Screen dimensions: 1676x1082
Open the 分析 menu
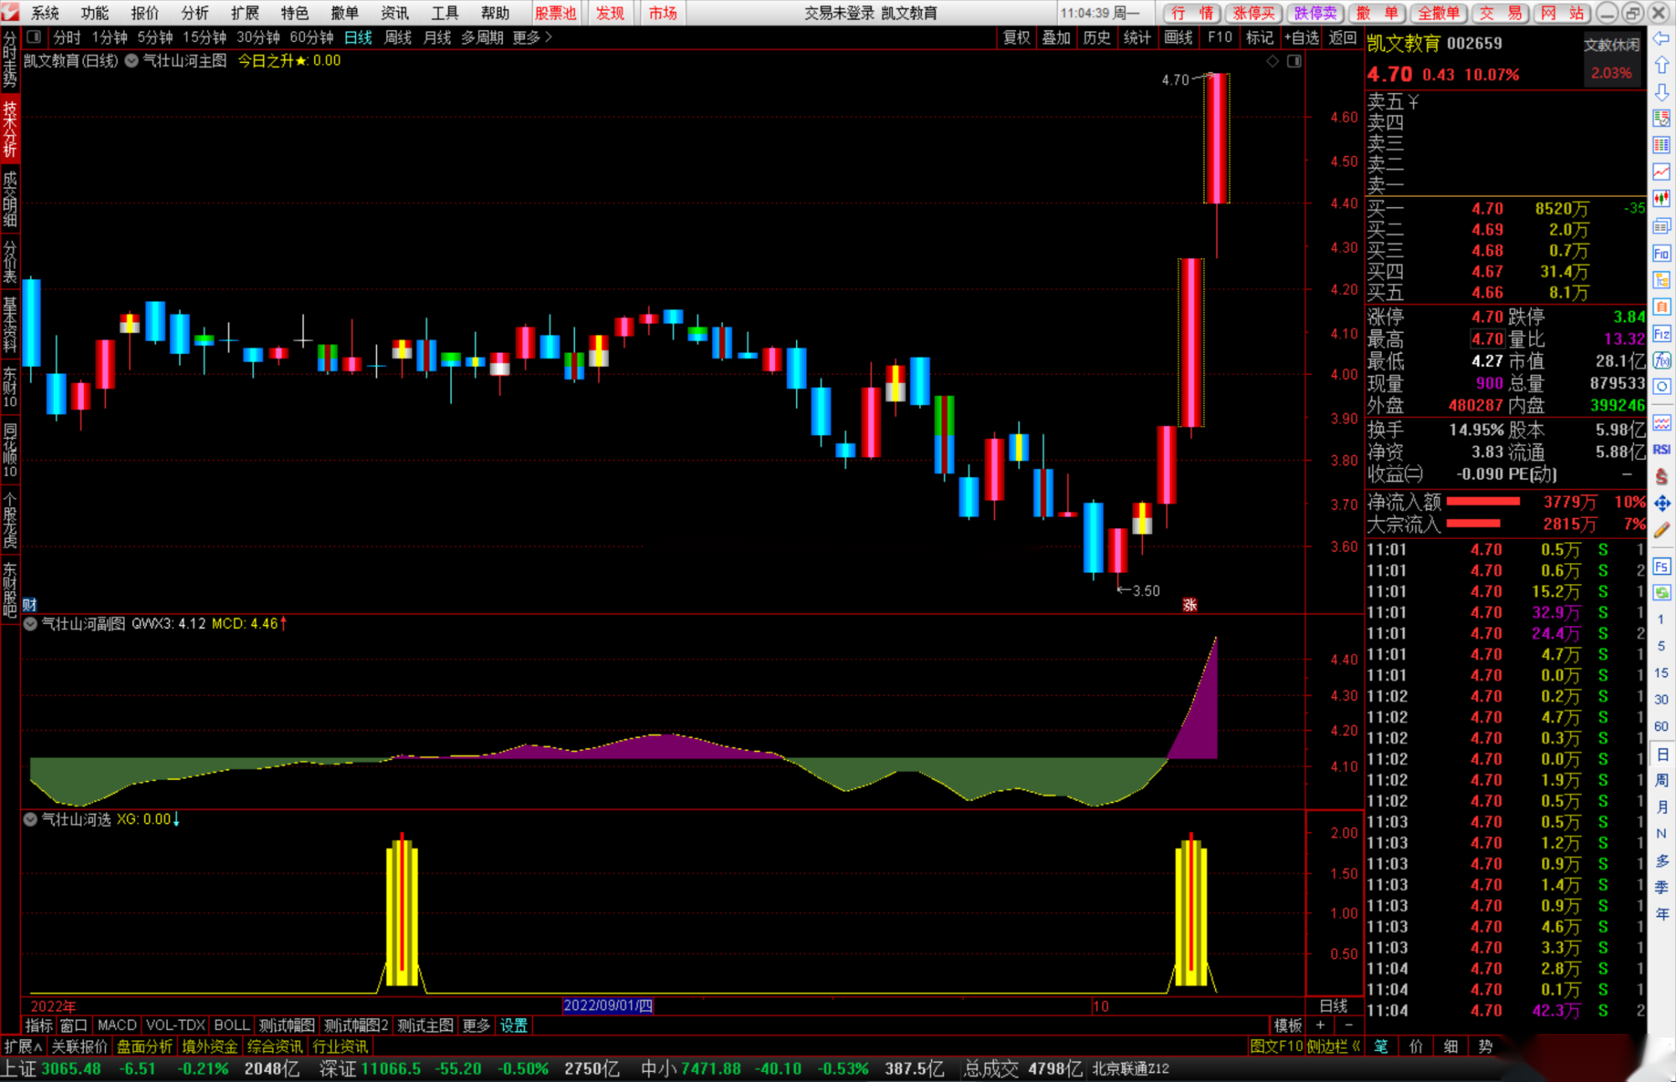tap(194, 13)
